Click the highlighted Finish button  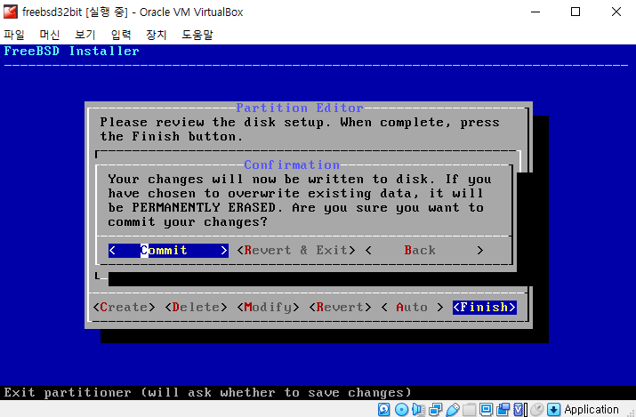click(x=484, y=307)
